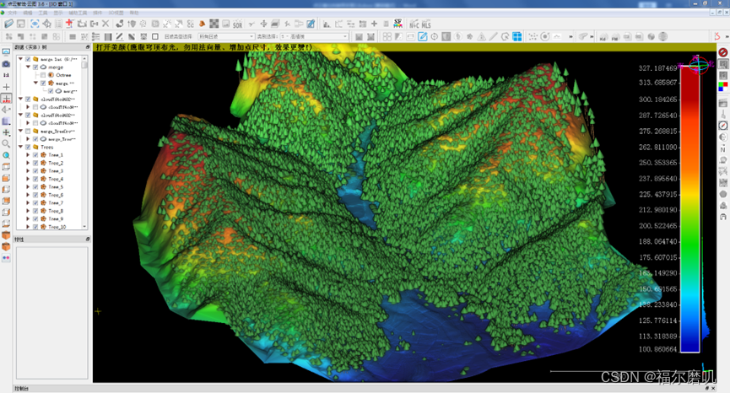
Task: Click the magnifier zoom icon in left sidebar
Action: pyautogui.click(x=6, y=143)
